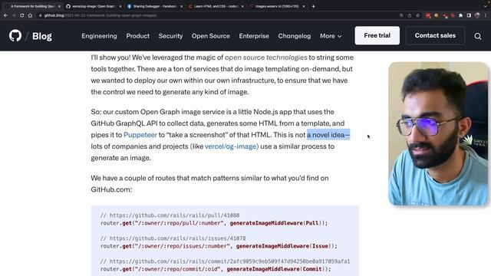Close the images.weserv.nl tab
Image resolution: width=491 pixels, height=276 pixels.
click(304, 6)
